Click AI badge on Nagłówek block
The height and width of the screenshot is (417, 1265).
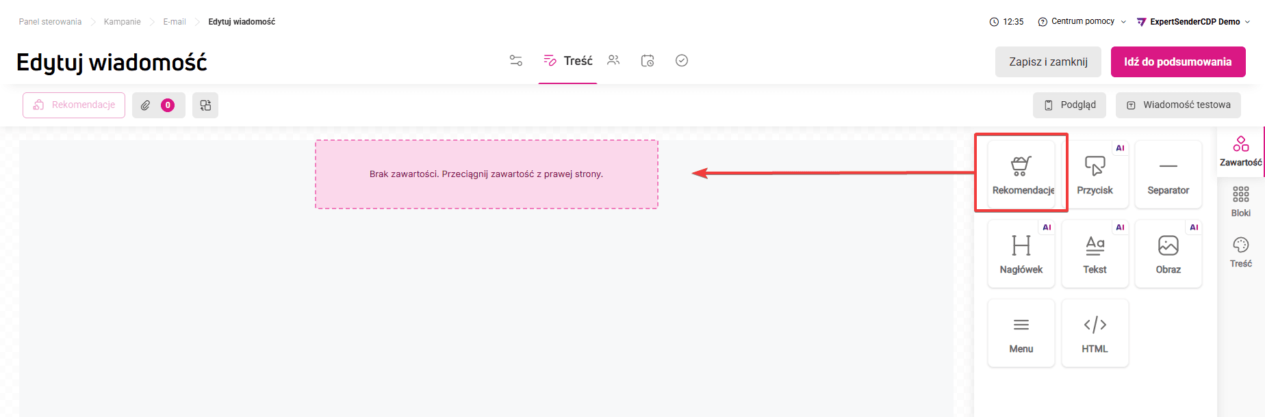point(1047,227)
